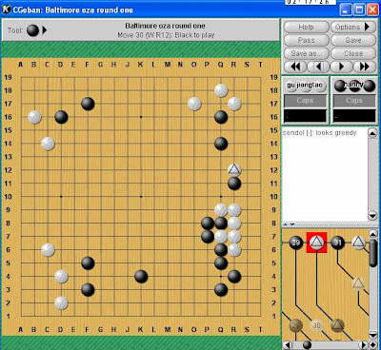Save the game with Save button
This screenshot has width=381, height=350.
click(353, 41)
